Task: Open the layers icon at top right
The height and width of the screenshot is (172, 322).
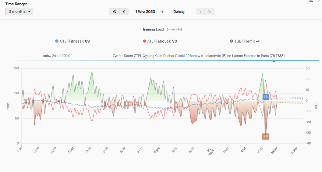Action: (x=311, y=1)
